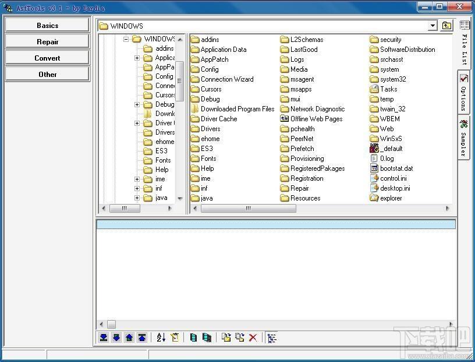This screenshot has width=475, height=362.
Task: Click file list horizontal scrollbar thumb
Action: 248,209
